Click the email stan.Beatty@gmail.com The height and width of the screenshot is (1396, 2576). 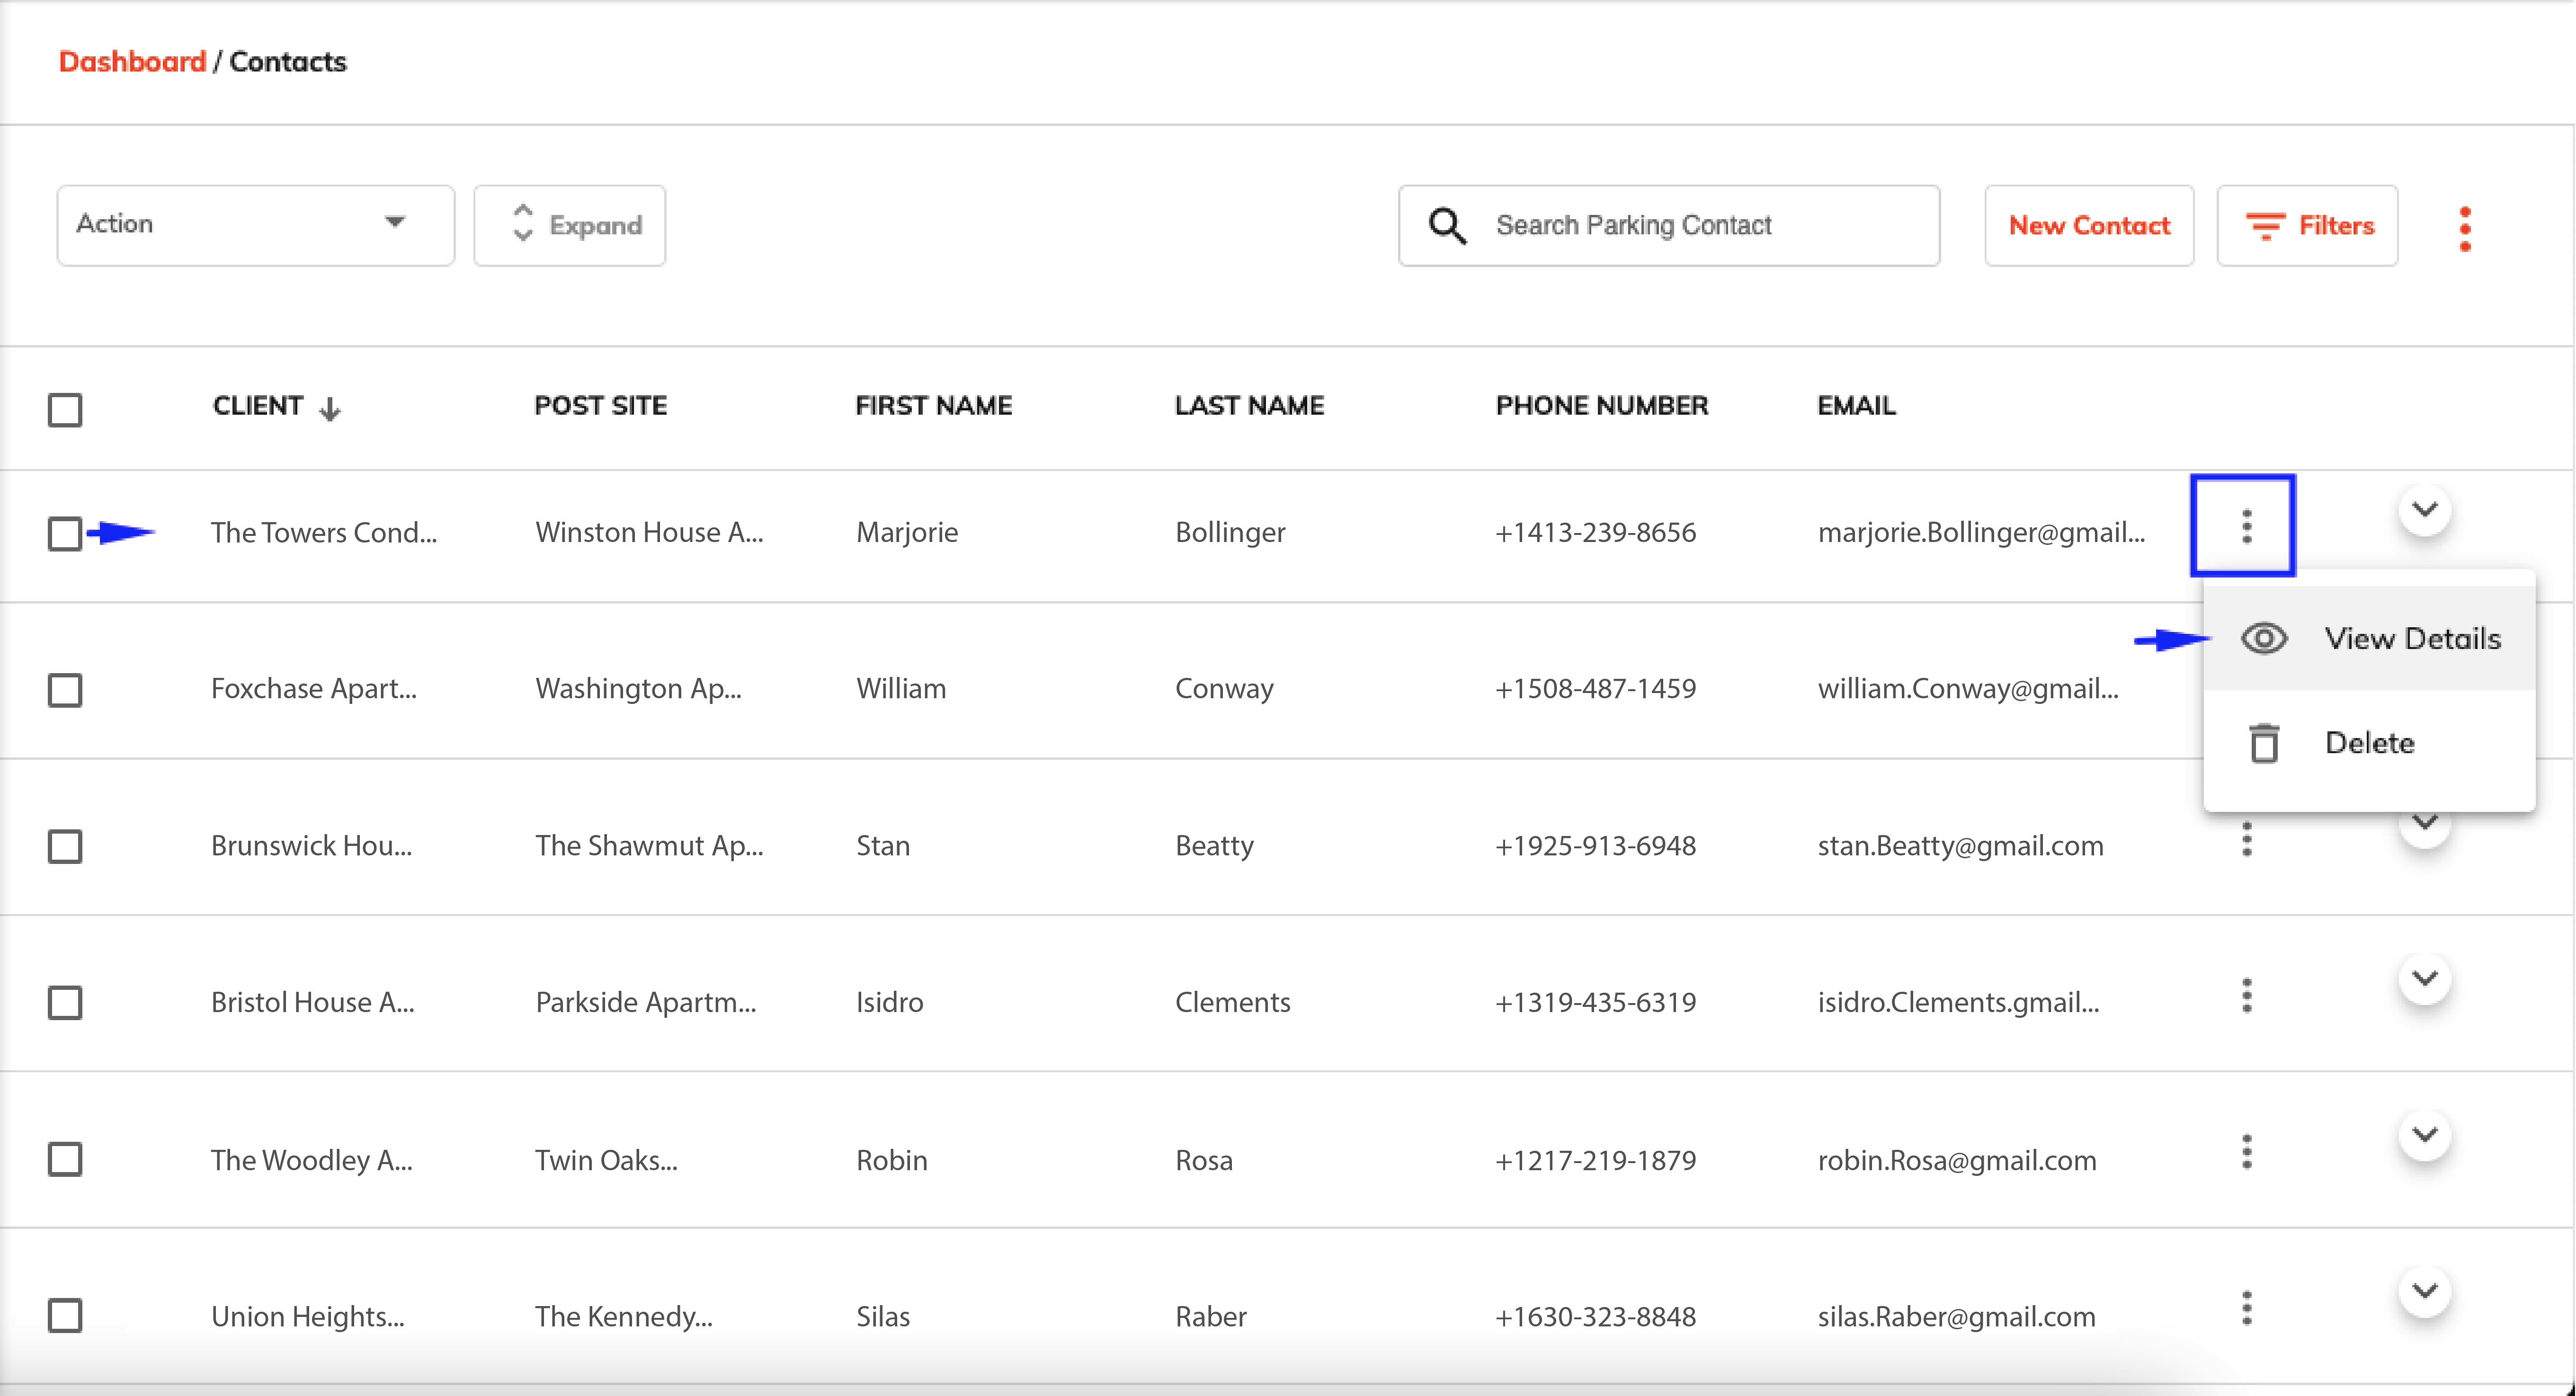click(1960, 846)
